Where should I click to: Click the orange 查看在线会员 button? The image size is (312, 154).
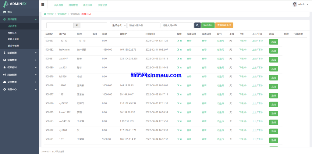pyautogui.click(x=224, y=25)
